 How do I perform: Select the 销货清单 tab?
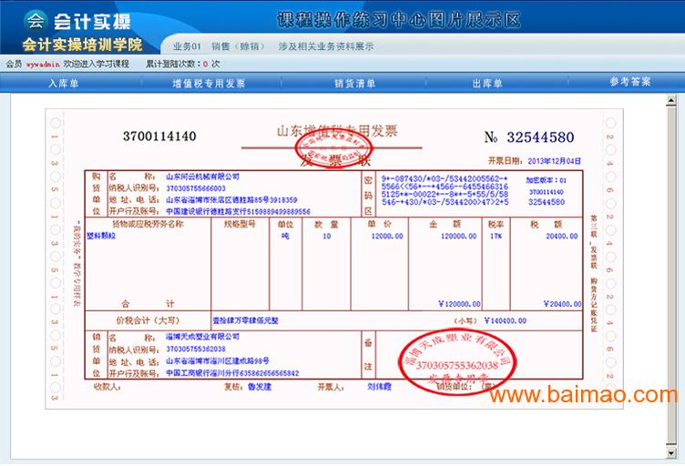354,83
